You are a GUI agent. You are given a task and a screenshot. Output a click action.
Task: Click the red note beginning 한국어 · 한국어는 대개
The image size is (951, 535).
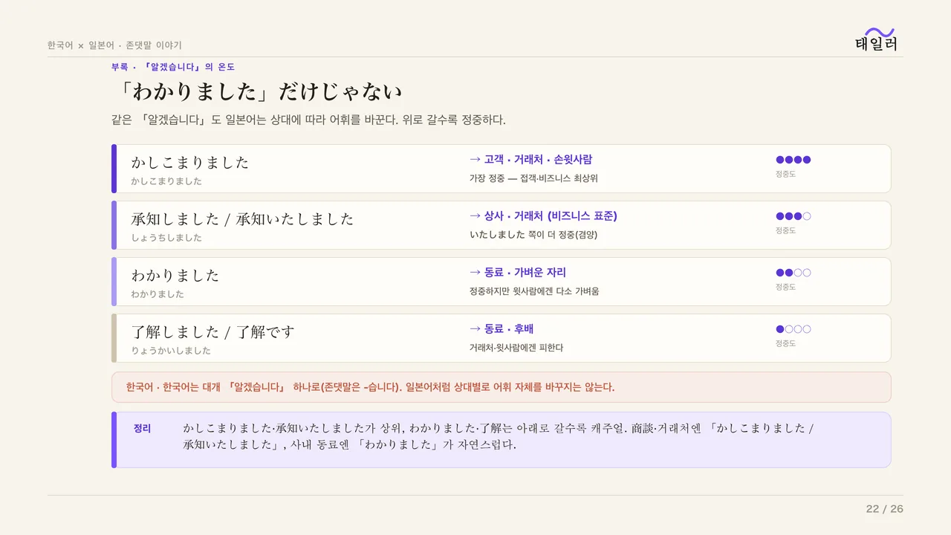[x=370, y=387]
